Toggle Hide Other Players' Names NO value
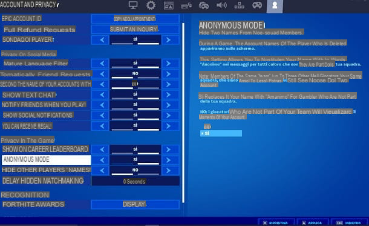 coord(136,170)
